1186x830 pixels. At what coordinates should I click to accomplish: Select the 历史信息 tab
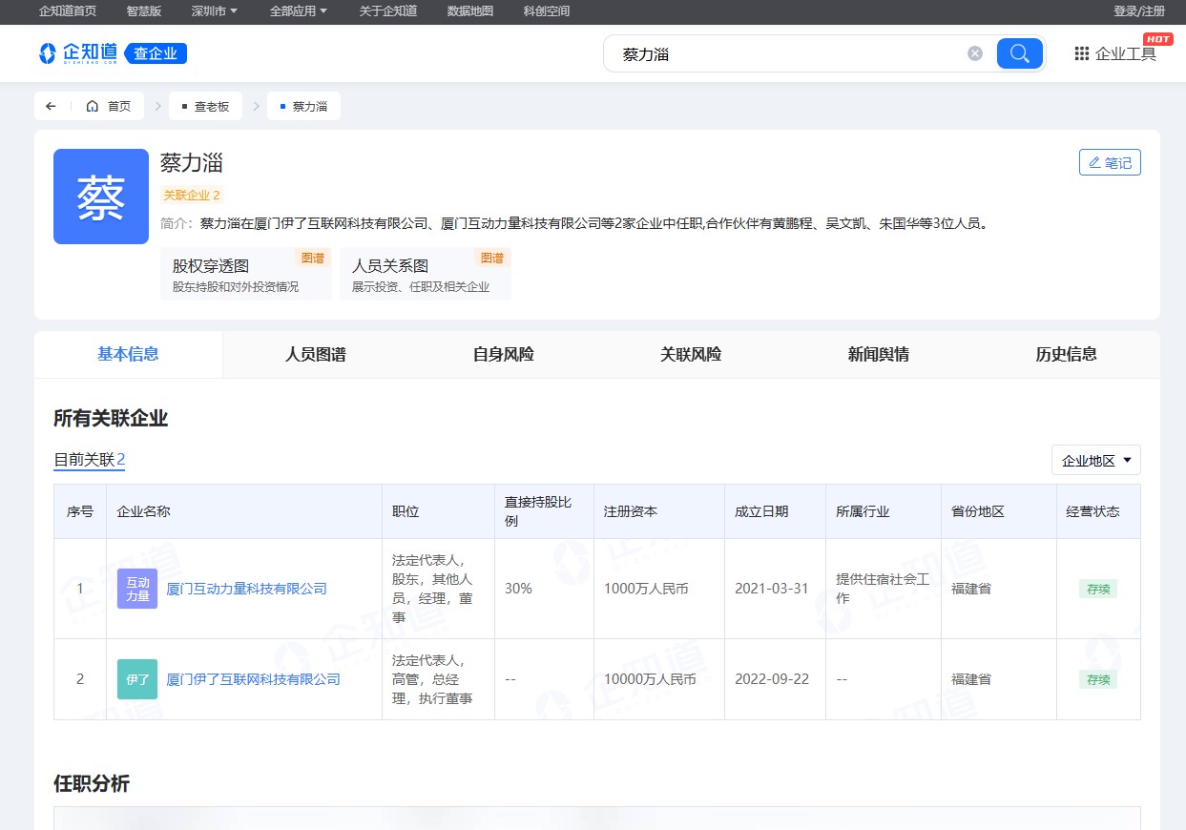click(x=1066, y=355)
